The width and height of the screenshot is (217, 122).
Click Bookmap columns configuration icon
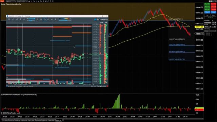point(9,20)
